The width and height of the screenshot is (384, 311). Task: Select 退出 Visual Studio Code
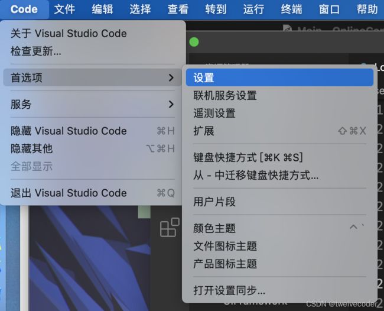(93, 193)
